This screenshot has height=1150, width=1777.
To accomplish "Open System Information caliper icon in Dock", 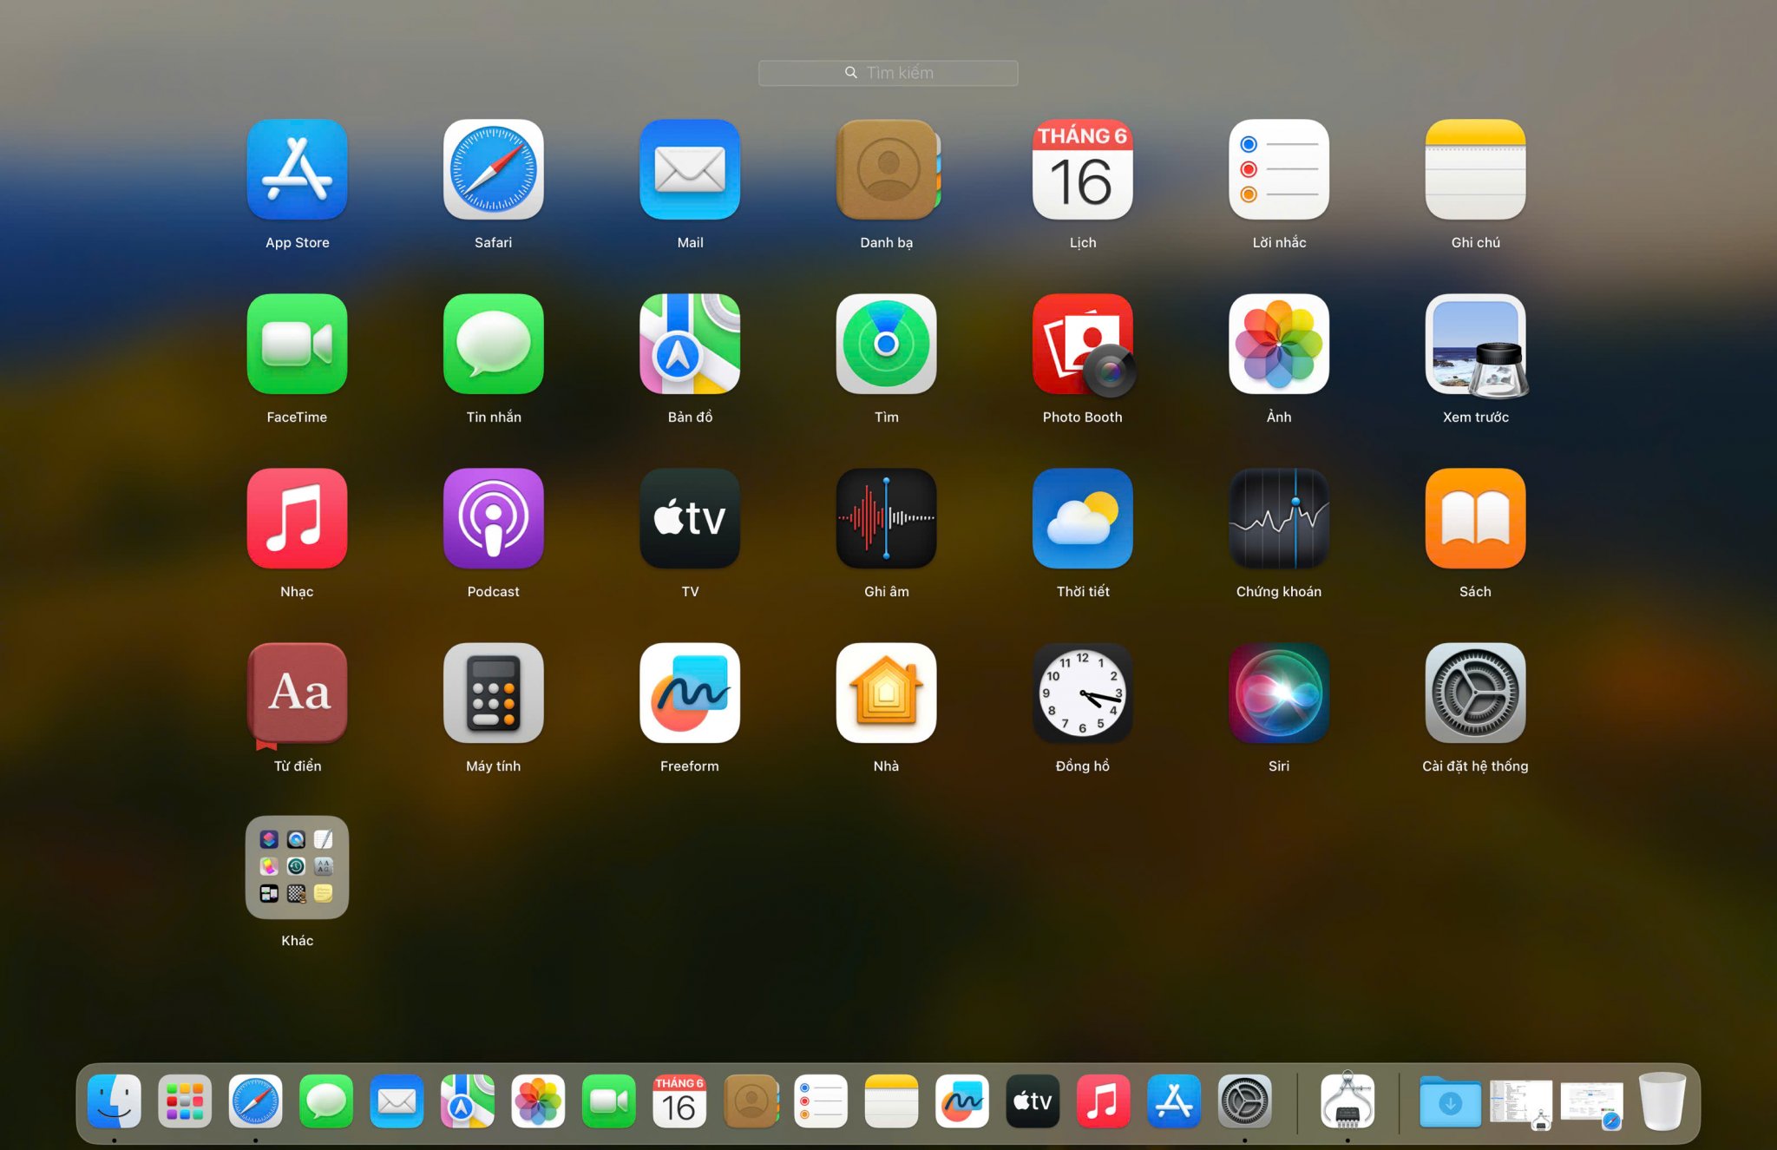I will coord(1348,1101).
